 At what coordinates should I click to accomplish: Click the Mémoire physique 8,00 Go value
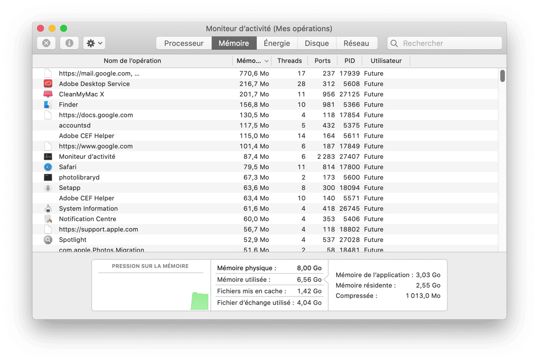click(309, 268)
